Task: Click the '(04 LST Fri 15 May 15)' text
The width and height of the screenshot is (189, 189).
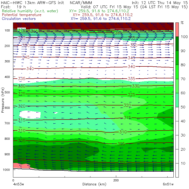Action: coord(164,7)
